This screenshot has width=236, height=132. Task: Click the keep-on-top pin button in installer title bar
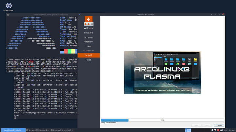pyautogui.click(x=212, y=15)
